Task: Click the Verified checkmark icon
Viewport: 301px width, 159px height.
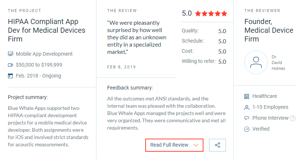Action: tap(247, 129)
